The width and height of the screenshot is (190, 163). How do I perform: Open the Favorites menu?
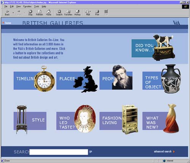[x=27, y=6]
